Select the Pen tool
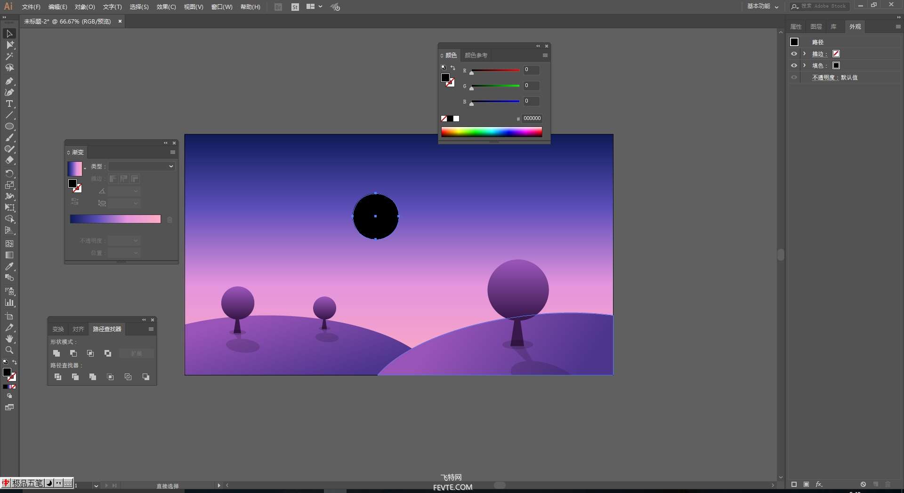The image size is (904, 493). (9, 81)
